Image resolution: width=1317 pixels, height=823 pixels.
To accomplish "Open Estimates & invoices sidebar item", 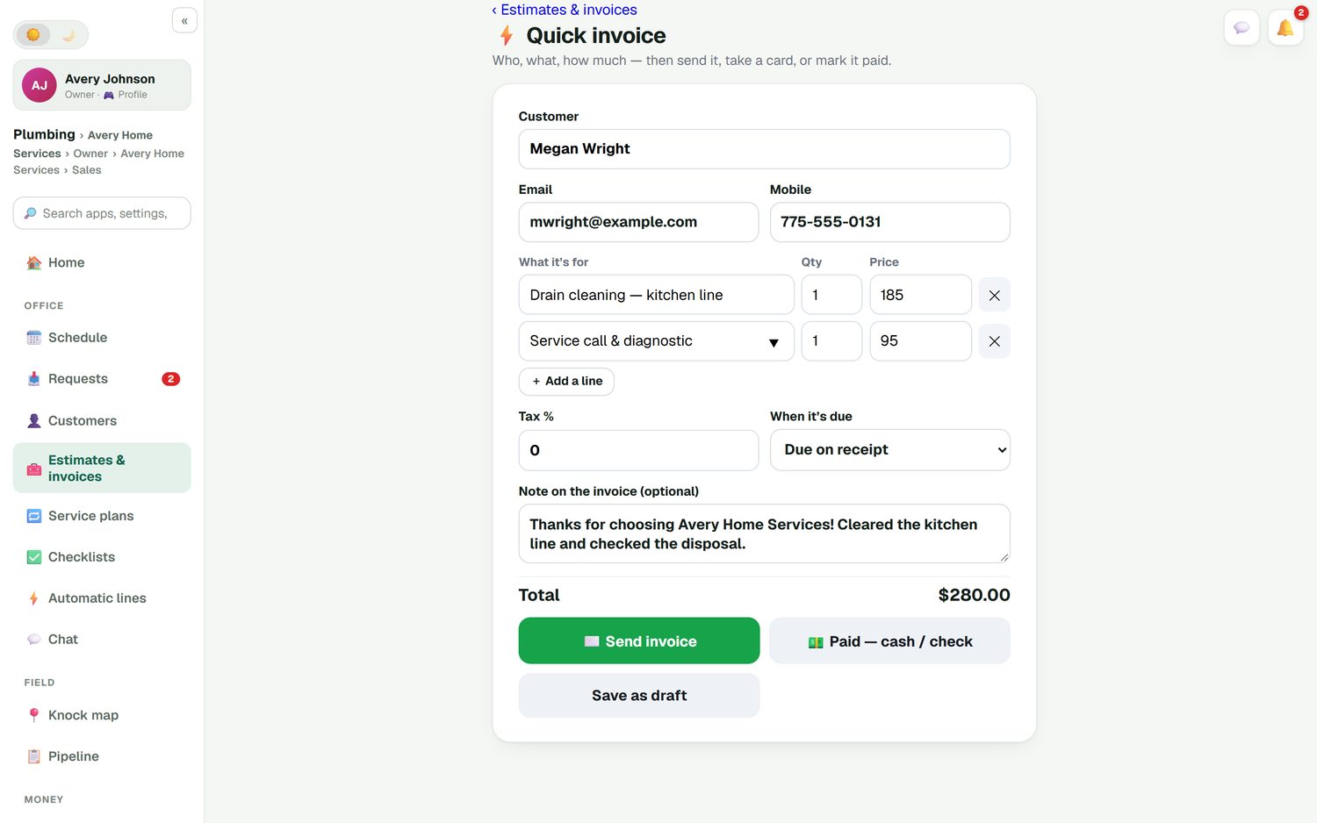I will (x=102, y=468).
